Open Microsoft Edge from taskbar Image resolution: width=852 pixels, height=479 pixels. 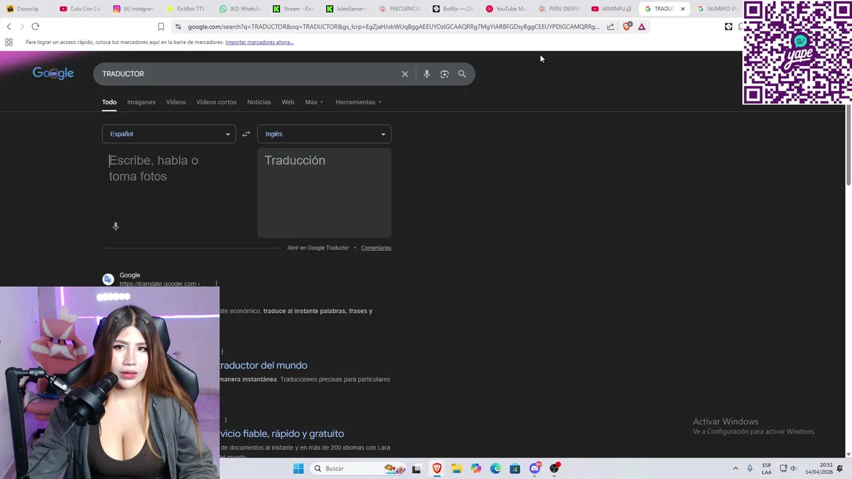click(495, 468)
